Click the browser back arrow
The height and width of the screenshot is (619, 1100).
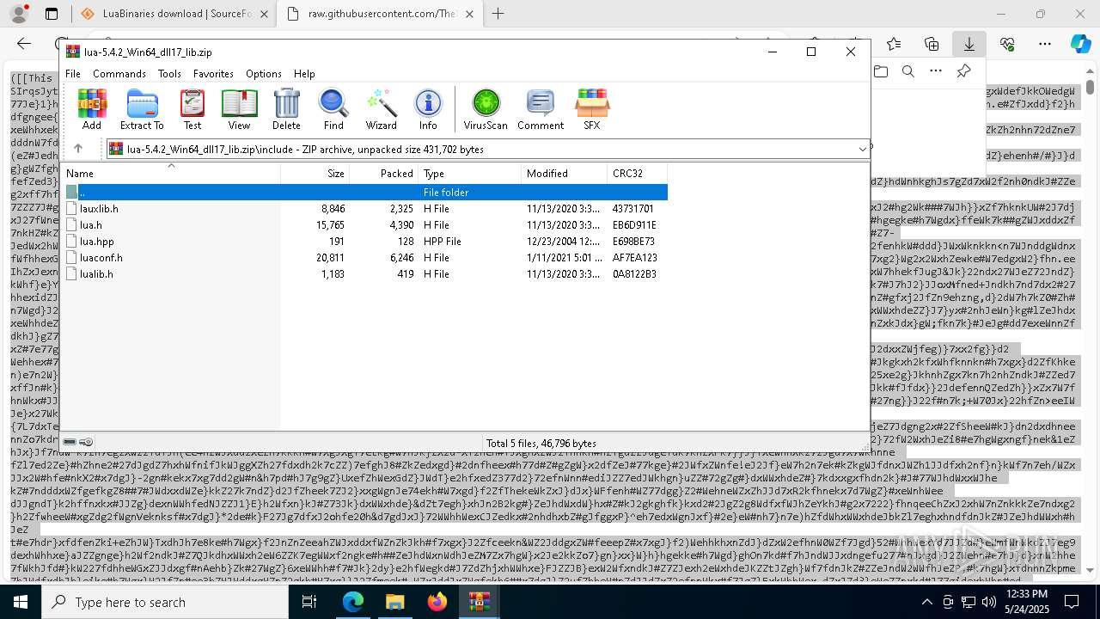pyautogui.click(x=24, y=44)
